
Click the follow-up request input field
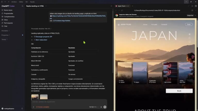click(69, 102)
